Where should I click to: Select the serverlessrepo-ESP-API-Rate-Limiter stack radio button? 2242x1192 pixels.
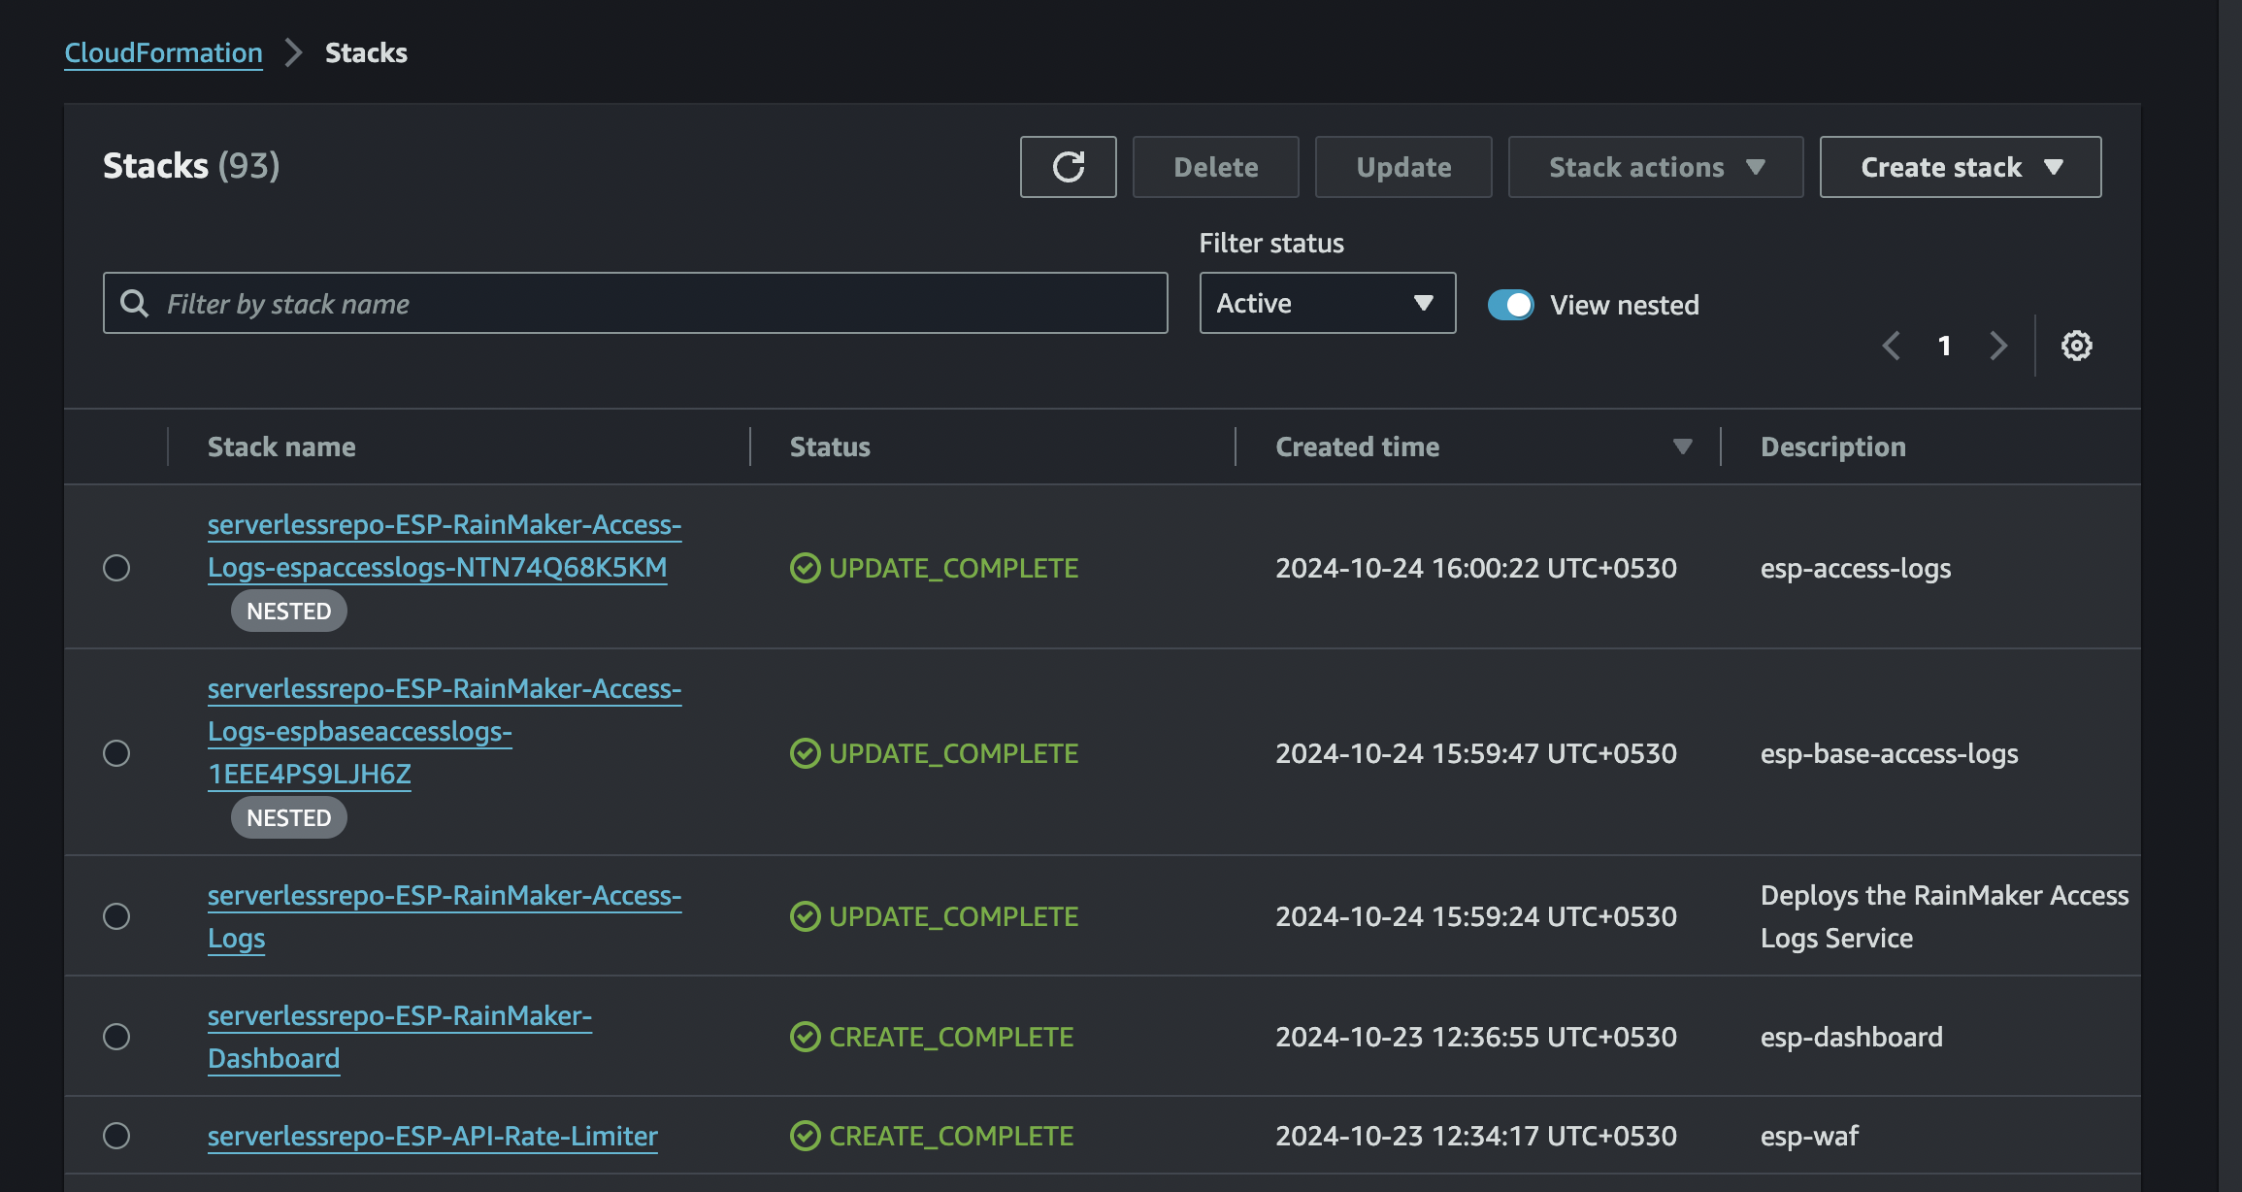[x=116, y=1136]
